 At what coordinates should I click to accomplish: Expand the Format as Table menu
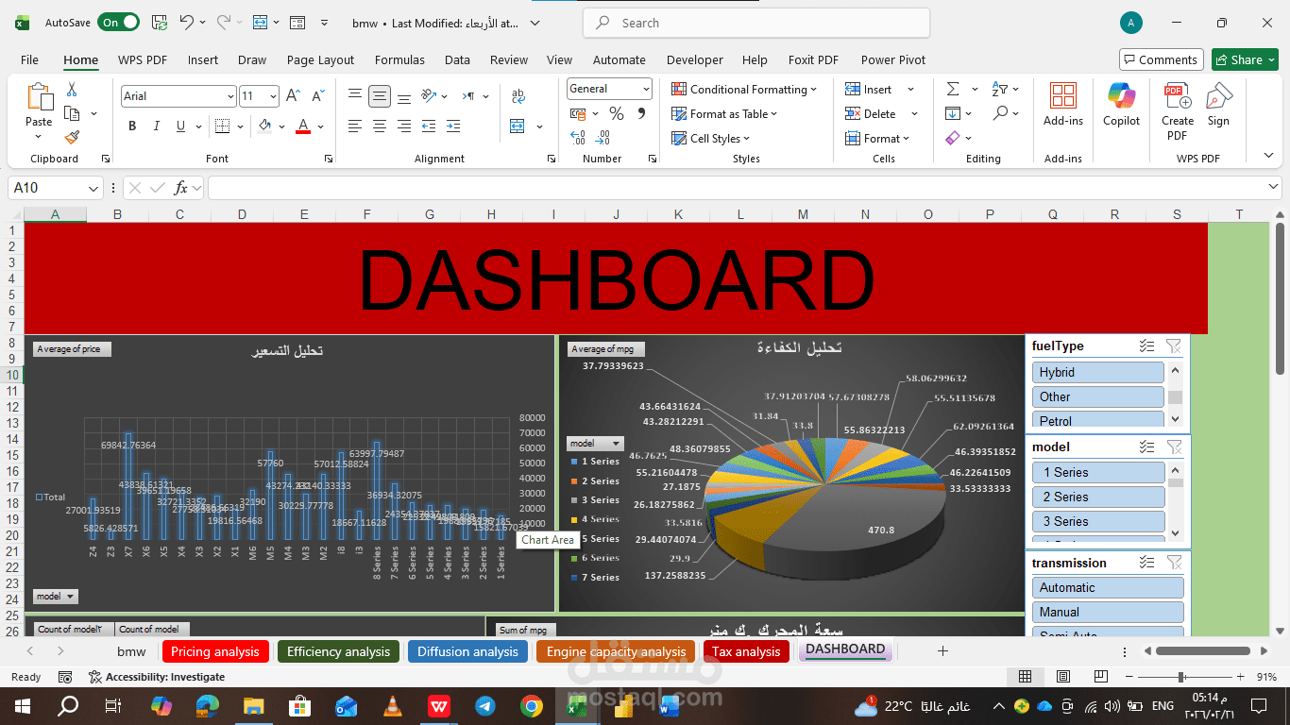(x=723, y=114)
